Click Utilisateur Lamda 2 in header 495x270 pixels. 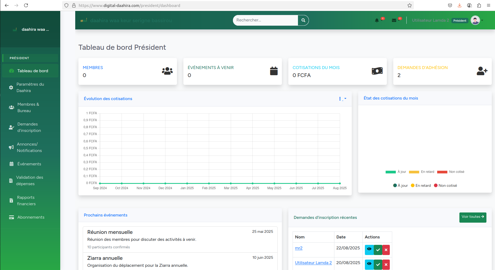point(430,20)
